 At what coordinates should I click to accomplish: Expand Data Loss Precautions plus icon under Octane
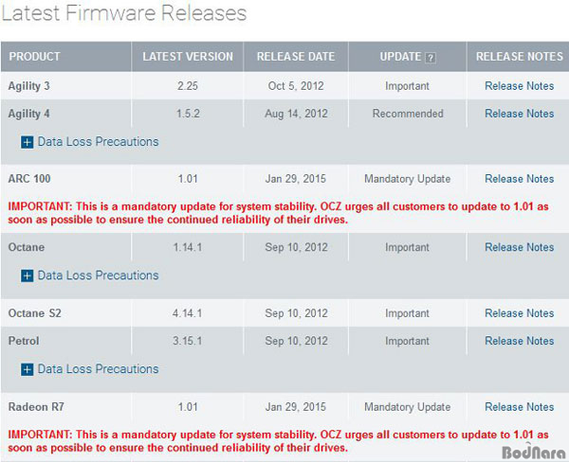tap(27, 275)
